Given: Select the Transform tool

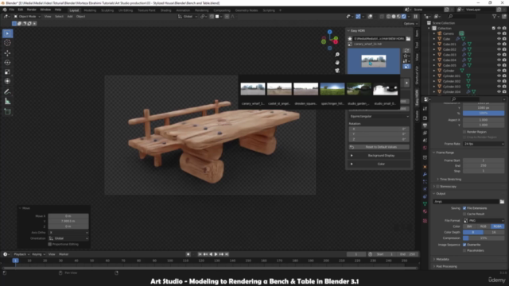Looking at the screenshot, I should pos(7,81).
